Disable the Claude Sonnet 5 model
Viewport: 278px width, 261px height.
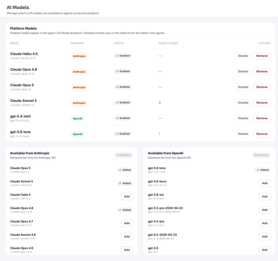[243, 103]
